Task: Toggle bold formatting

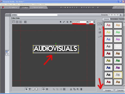Action: pos(60,22)
